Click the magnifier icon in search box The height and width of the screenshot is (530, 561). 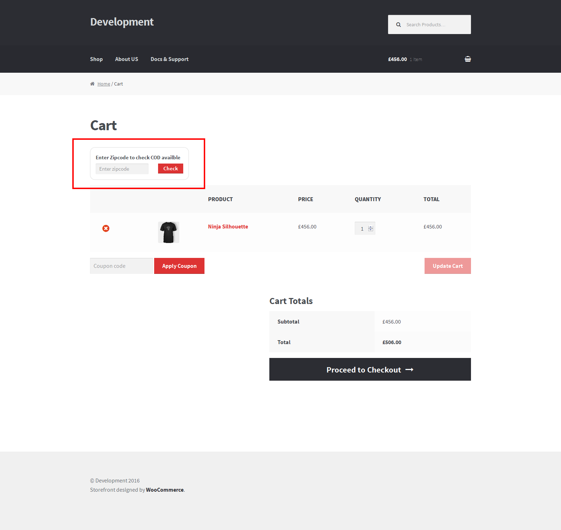point(398,25)
